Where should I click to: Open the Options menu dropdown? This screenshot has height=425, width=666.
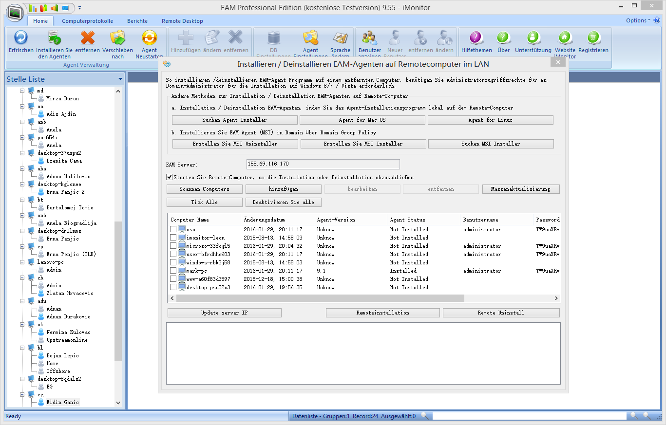(638, 20)
